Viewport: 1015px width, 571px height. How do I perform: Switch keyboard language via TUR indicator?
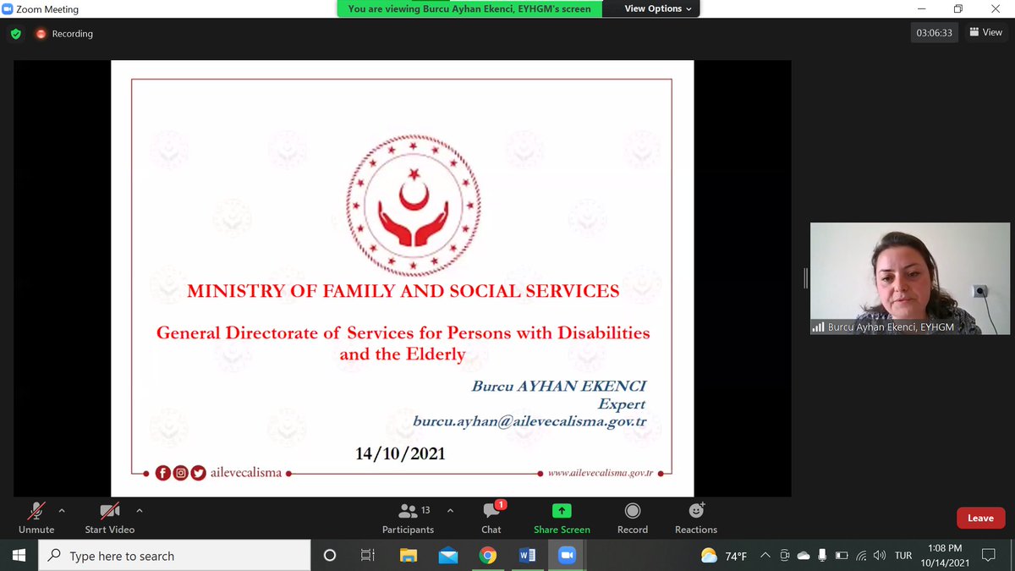point(903,556)
